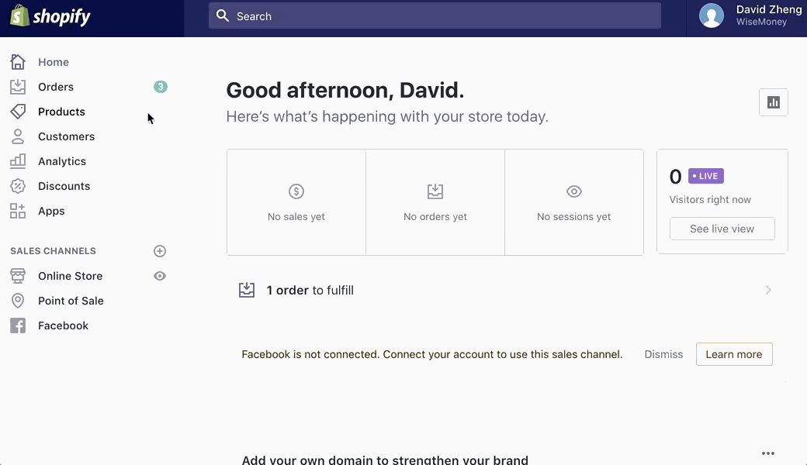Click the Search input field
807x465 pixels.
pyautogui.click(x=435, y=16)
